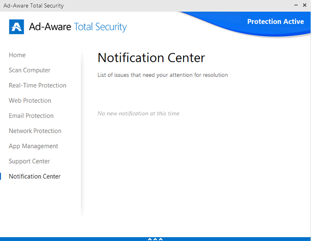Go to Support Center
This screenshot has height=241, width=311.
29,162
